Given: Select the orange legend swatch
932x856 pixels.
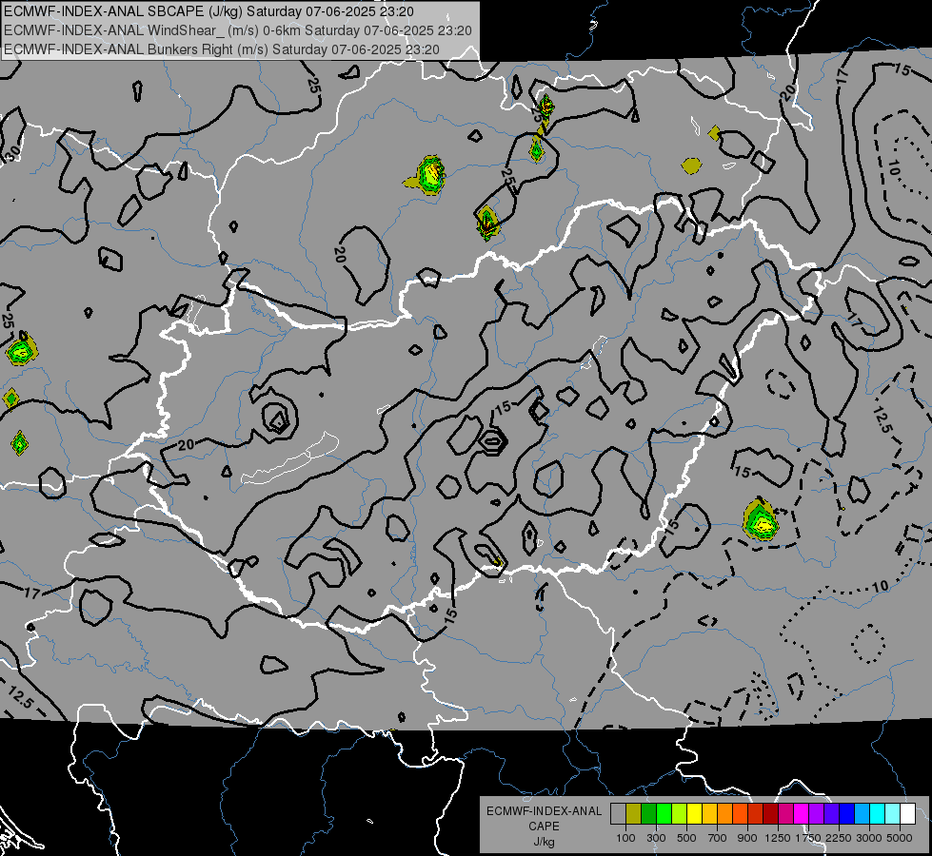Looking at the screenshot, I should click(x=725, y=813).
